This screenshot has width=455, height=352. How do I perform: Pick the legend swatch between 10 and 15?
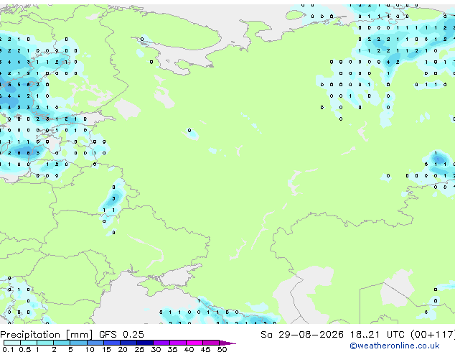coord(95,343)
